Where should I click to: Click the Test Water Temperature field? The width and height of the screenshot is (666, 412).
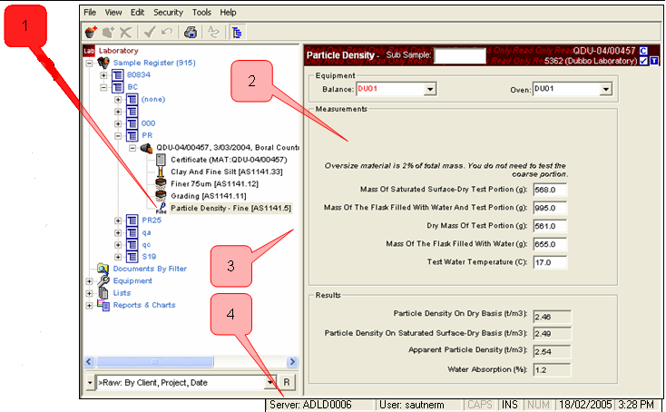(x=551, y=263)
